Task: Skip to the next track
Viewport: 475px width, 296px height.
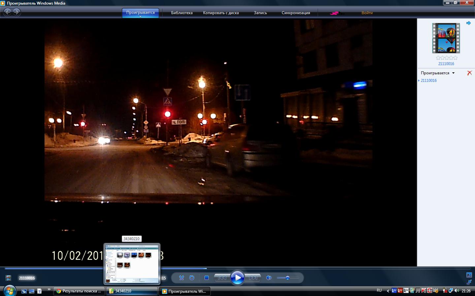Action: [x=253, y=278]
